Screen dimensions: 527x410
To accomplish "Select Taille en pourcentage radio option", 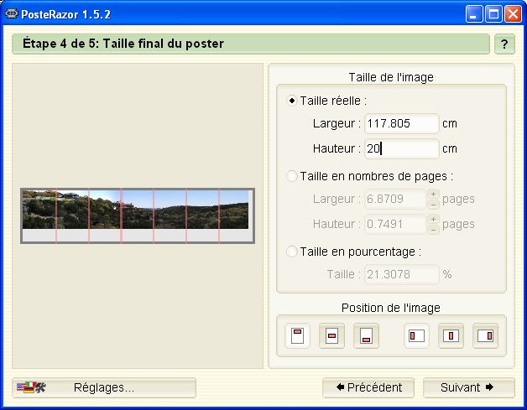I will (x=292, y=252).
